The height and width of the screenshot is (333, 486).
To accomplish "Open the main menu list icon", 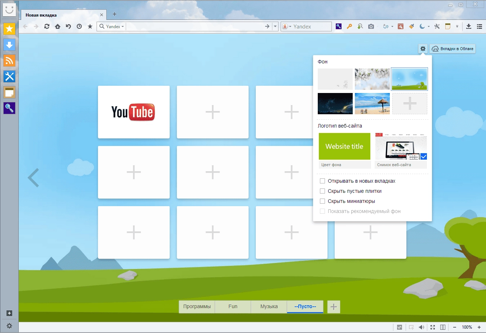I will [x=480, y=26].
